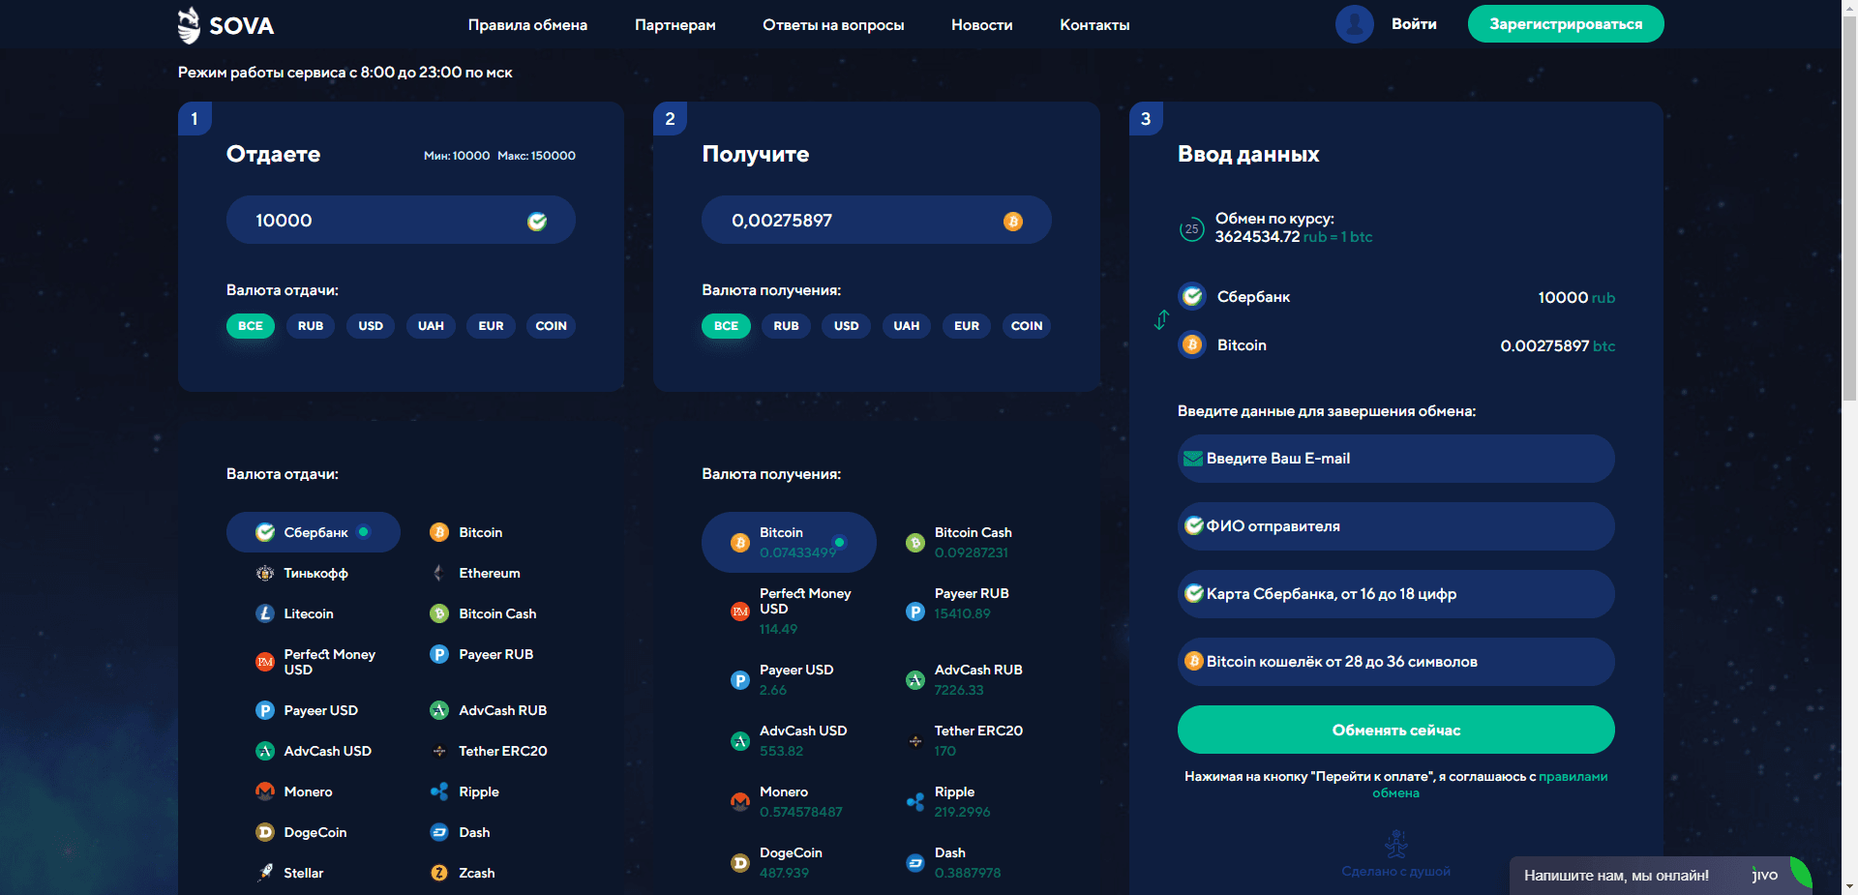
Task: Select the Сбербанк give currency option
Action: point(314,532)
